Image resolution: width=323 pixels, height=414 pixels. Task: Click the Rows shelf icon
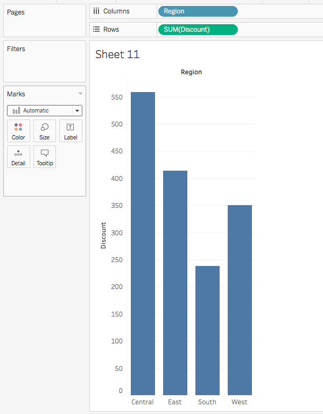[x=96, y=30]
